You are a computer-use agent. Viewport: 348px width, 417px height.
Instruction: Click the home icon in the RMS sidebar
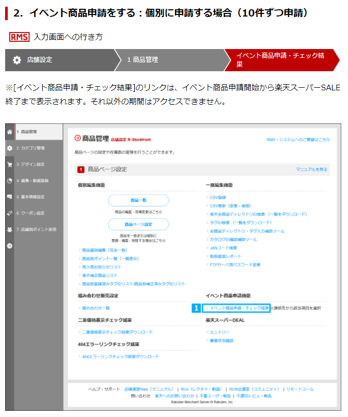pos(10,132)
